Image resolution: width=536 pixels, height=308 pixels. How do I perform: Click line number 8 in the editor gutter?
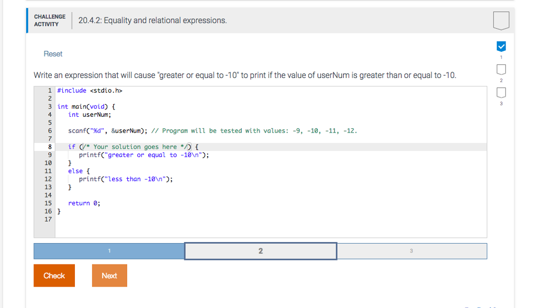pos(49,147)
